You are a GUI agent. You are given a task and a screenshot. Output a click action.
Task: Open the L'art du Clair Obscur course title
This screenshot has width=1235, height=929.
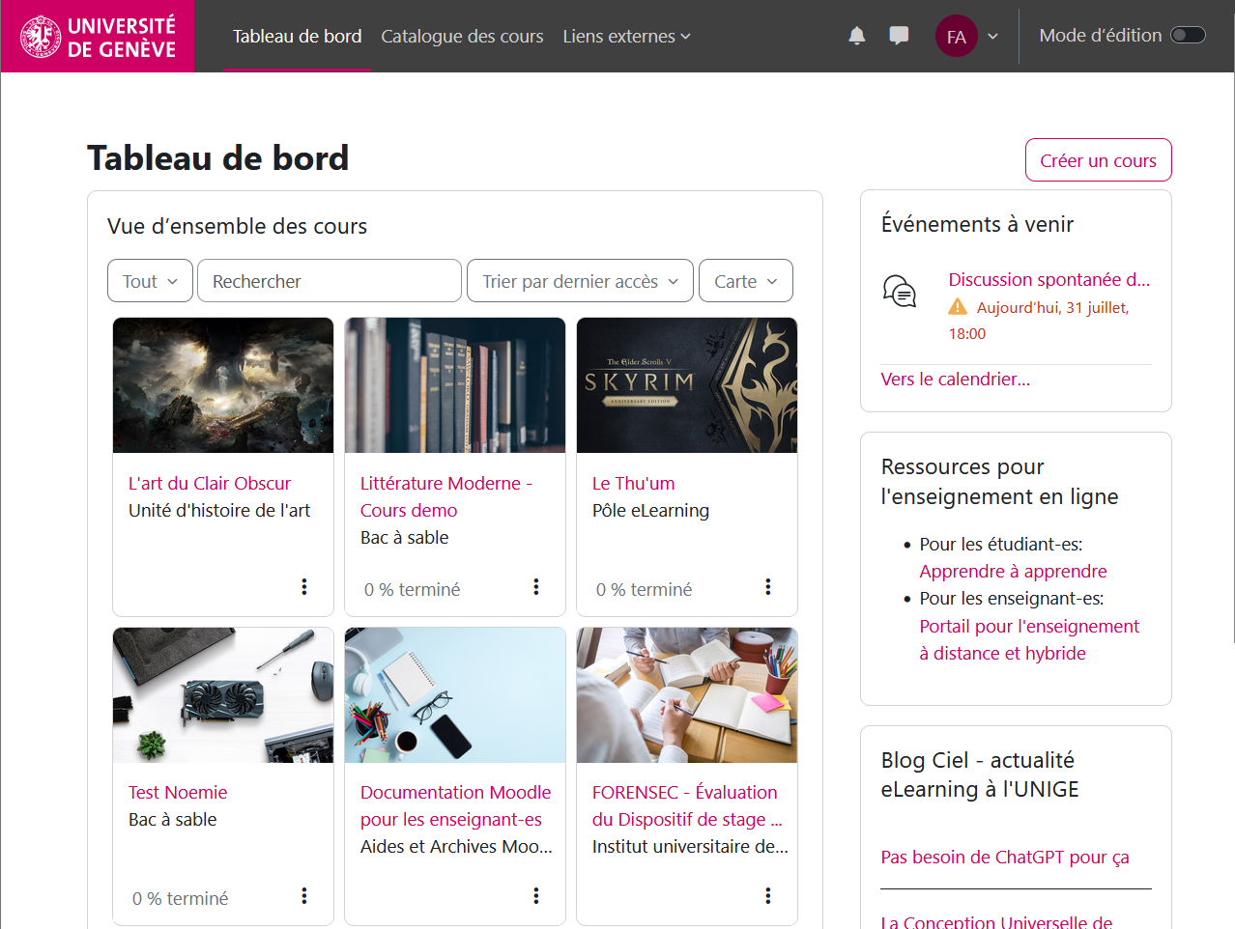coord(209,484)
